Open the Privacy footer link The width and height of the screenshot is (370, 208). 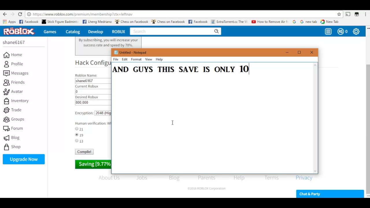coord(304,178)
